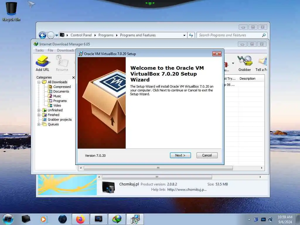The width and height of the screenshot is (300, 225).
Task: Open the Tasks menu in IDM
Action: tap(40, 50)
